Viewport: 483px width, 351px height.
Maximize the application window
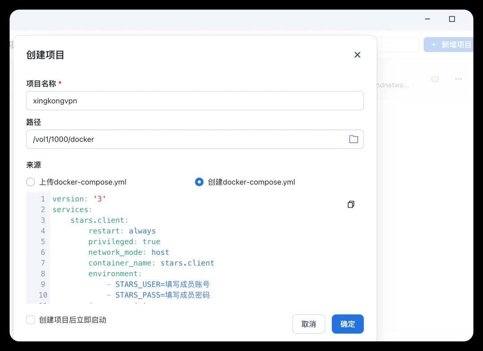[452, 19]
